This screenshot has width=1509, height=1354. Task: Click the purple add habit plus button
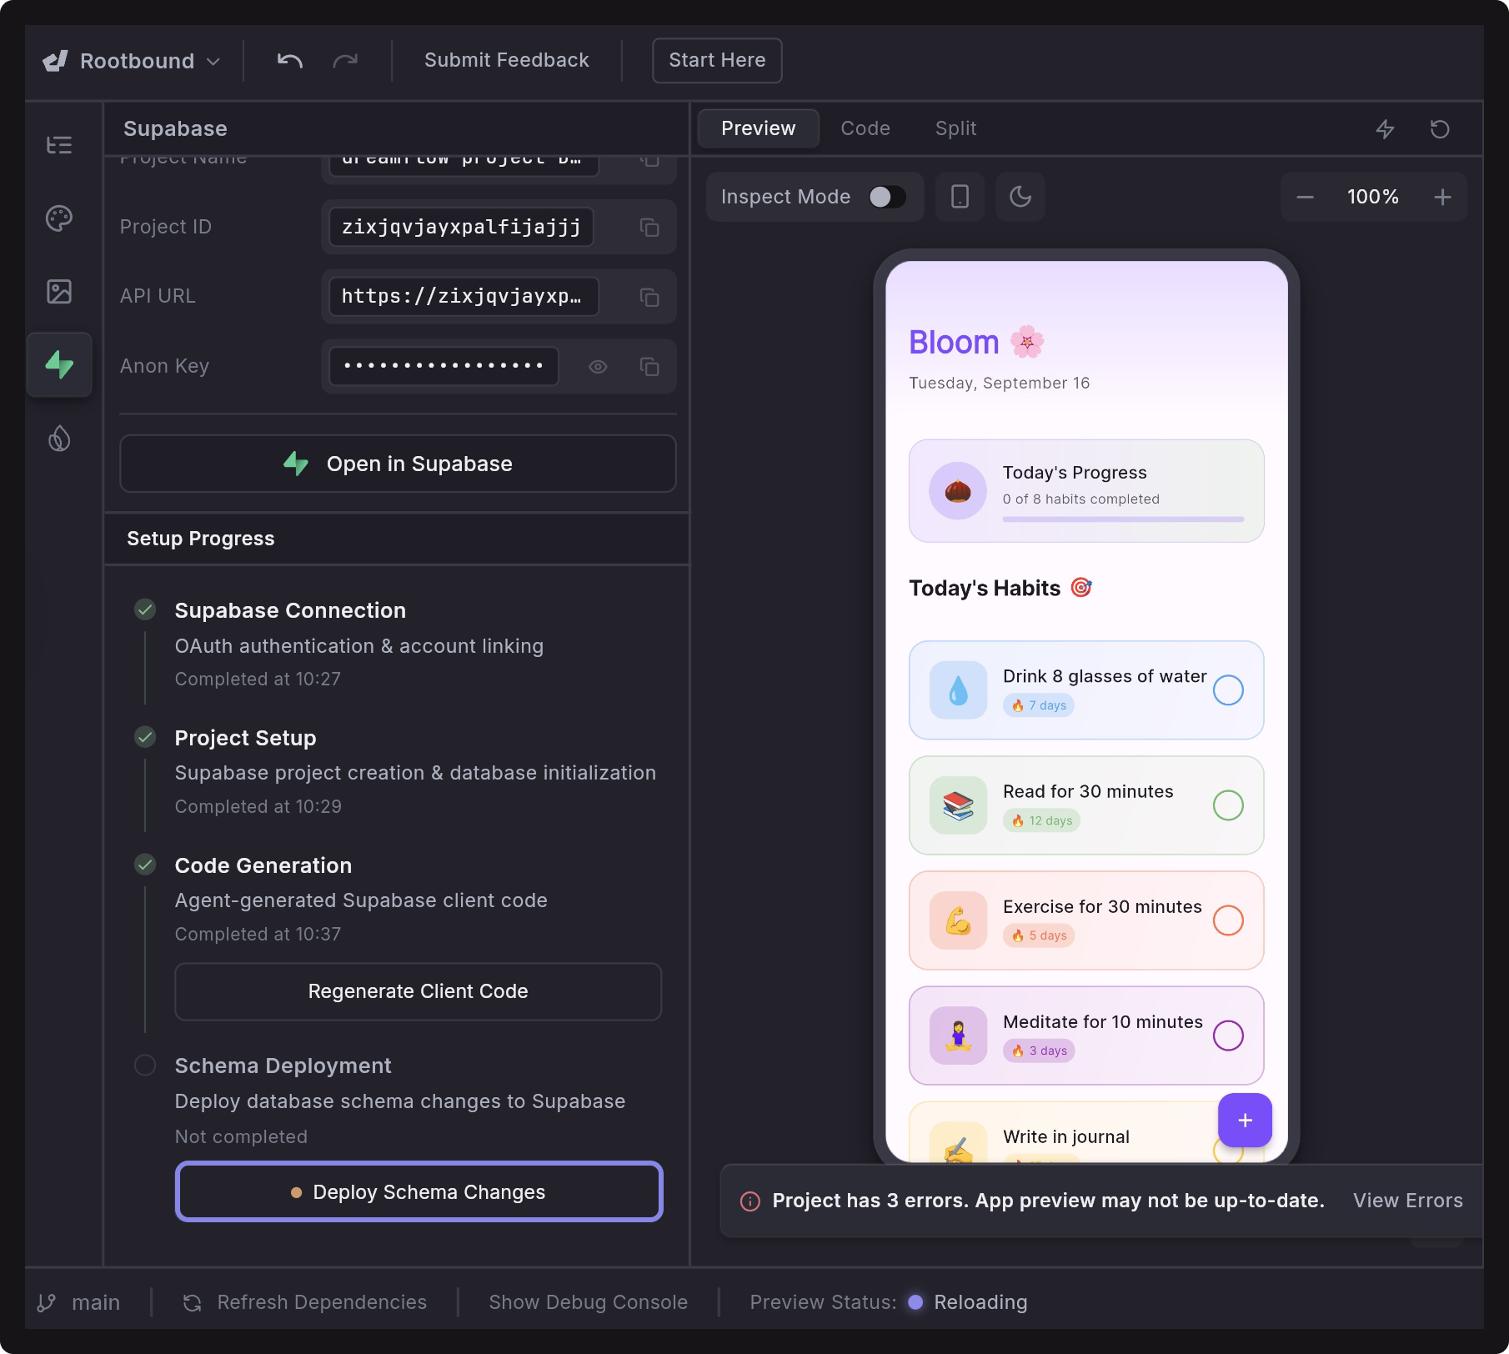1245,1121
